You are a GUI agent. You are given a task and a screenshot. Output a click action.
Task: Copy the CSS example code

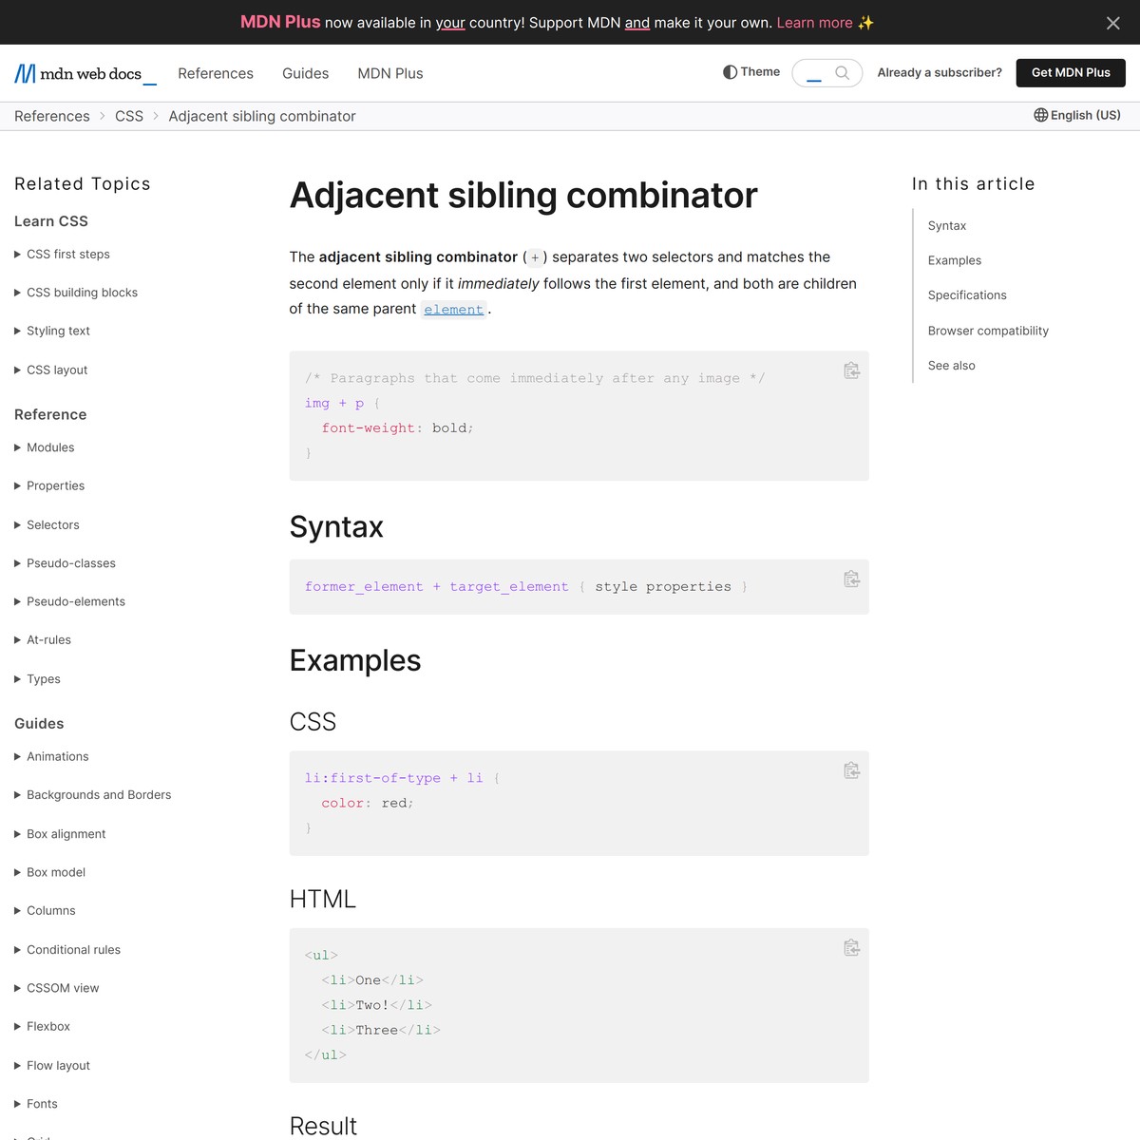tap(851, 770)
